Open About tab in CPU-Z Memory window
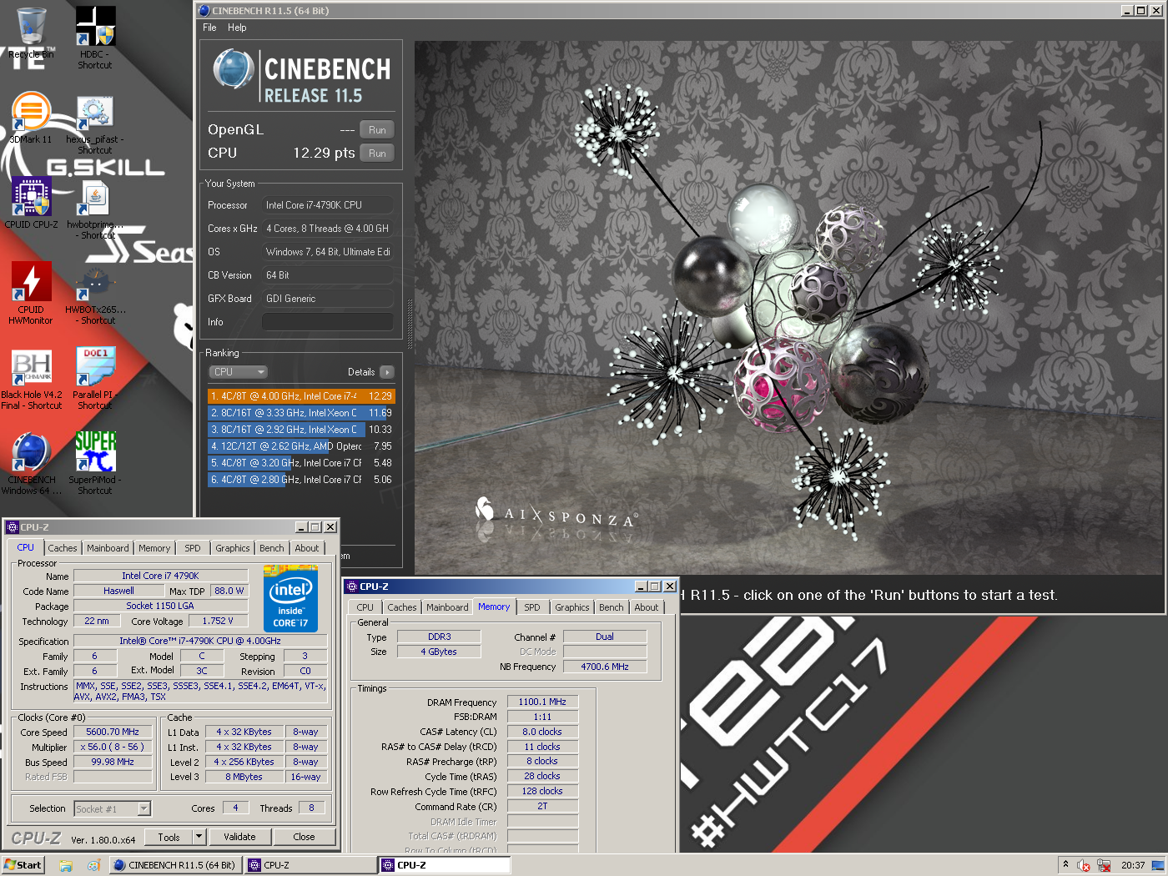1168x876 pixels. 646,607
